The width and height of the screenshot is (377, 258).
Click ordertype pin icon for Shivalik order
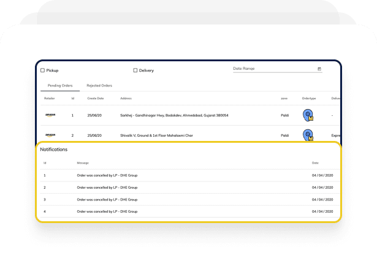coord(308,135)
